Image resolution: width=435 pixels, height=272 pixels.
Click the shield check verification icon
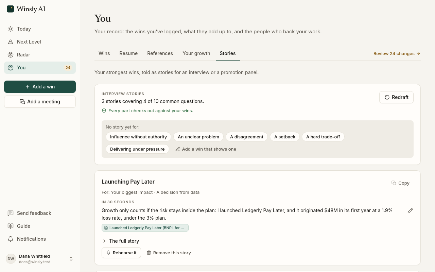pos(104,111)
